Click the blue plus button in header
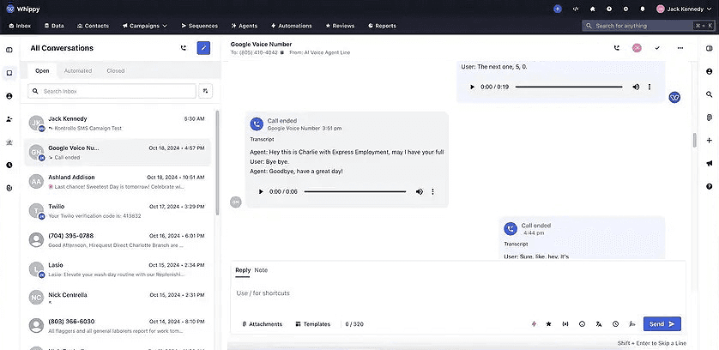The height and width of the screenshot is (350, 719). [x=558, y=9]
